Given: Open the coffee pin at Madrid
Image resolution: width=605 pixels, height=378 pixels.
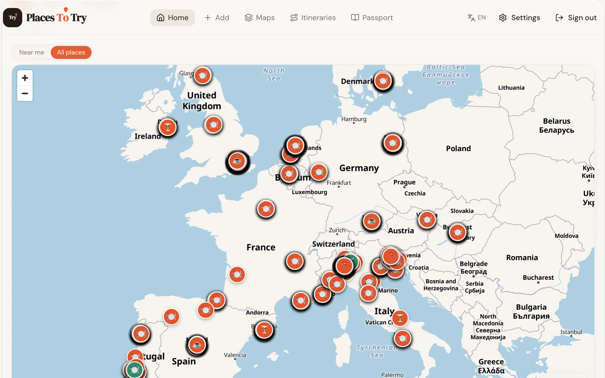Looking at the screenshot, I should [197, 345].
